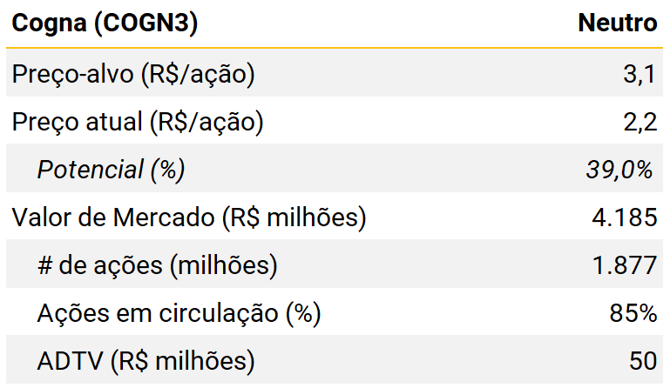
Task: Select the market value figure 4.185
Action: 624,217
